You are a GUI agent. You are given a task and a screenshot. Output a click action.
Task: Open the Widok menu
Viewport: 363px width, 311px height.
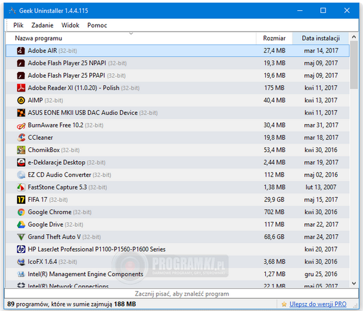click(x=71, y=25)
